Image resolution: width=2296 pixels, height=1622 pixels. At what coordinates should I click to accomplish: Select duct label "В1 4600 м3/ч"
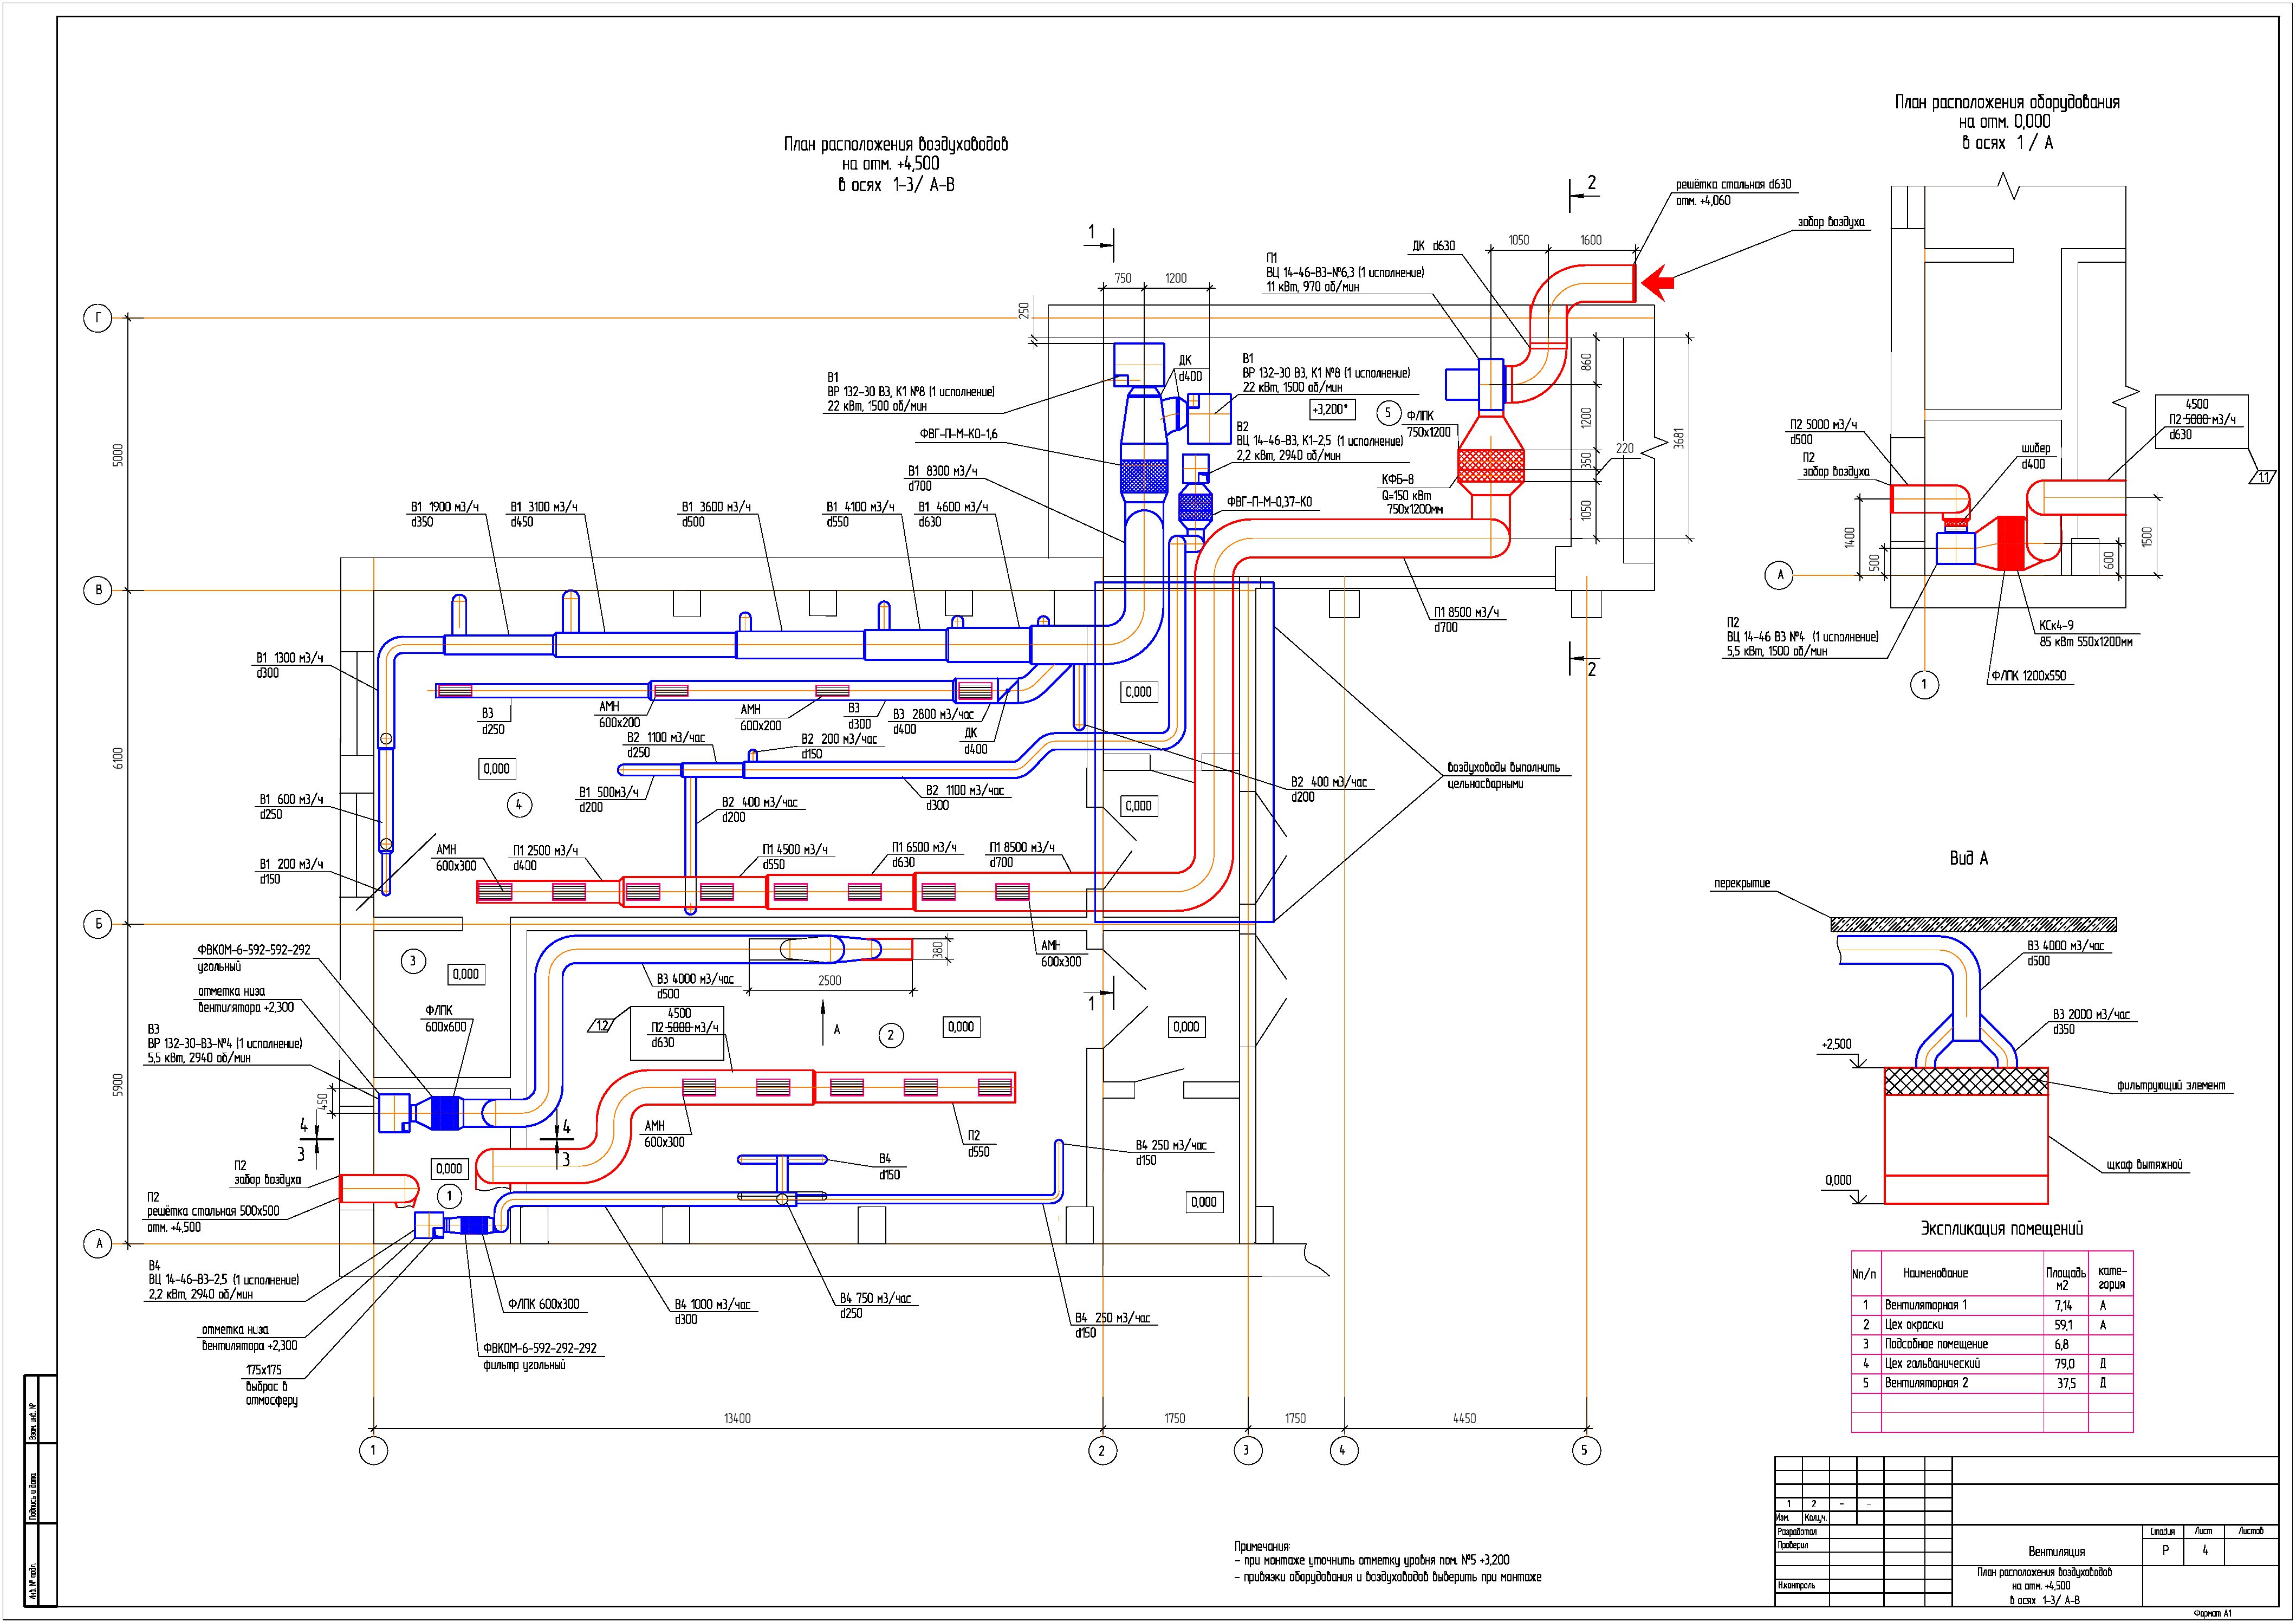click(x=953, y=507)
